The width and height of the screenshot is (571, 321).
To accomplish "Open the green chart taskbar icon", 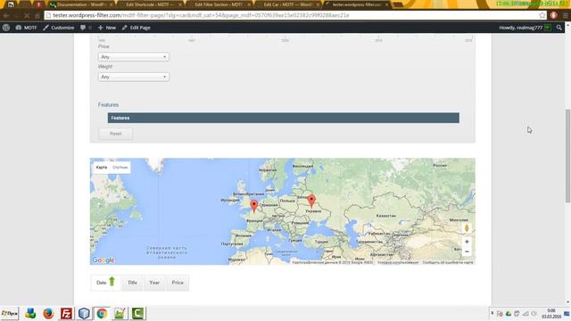I will tap(120, 313).
